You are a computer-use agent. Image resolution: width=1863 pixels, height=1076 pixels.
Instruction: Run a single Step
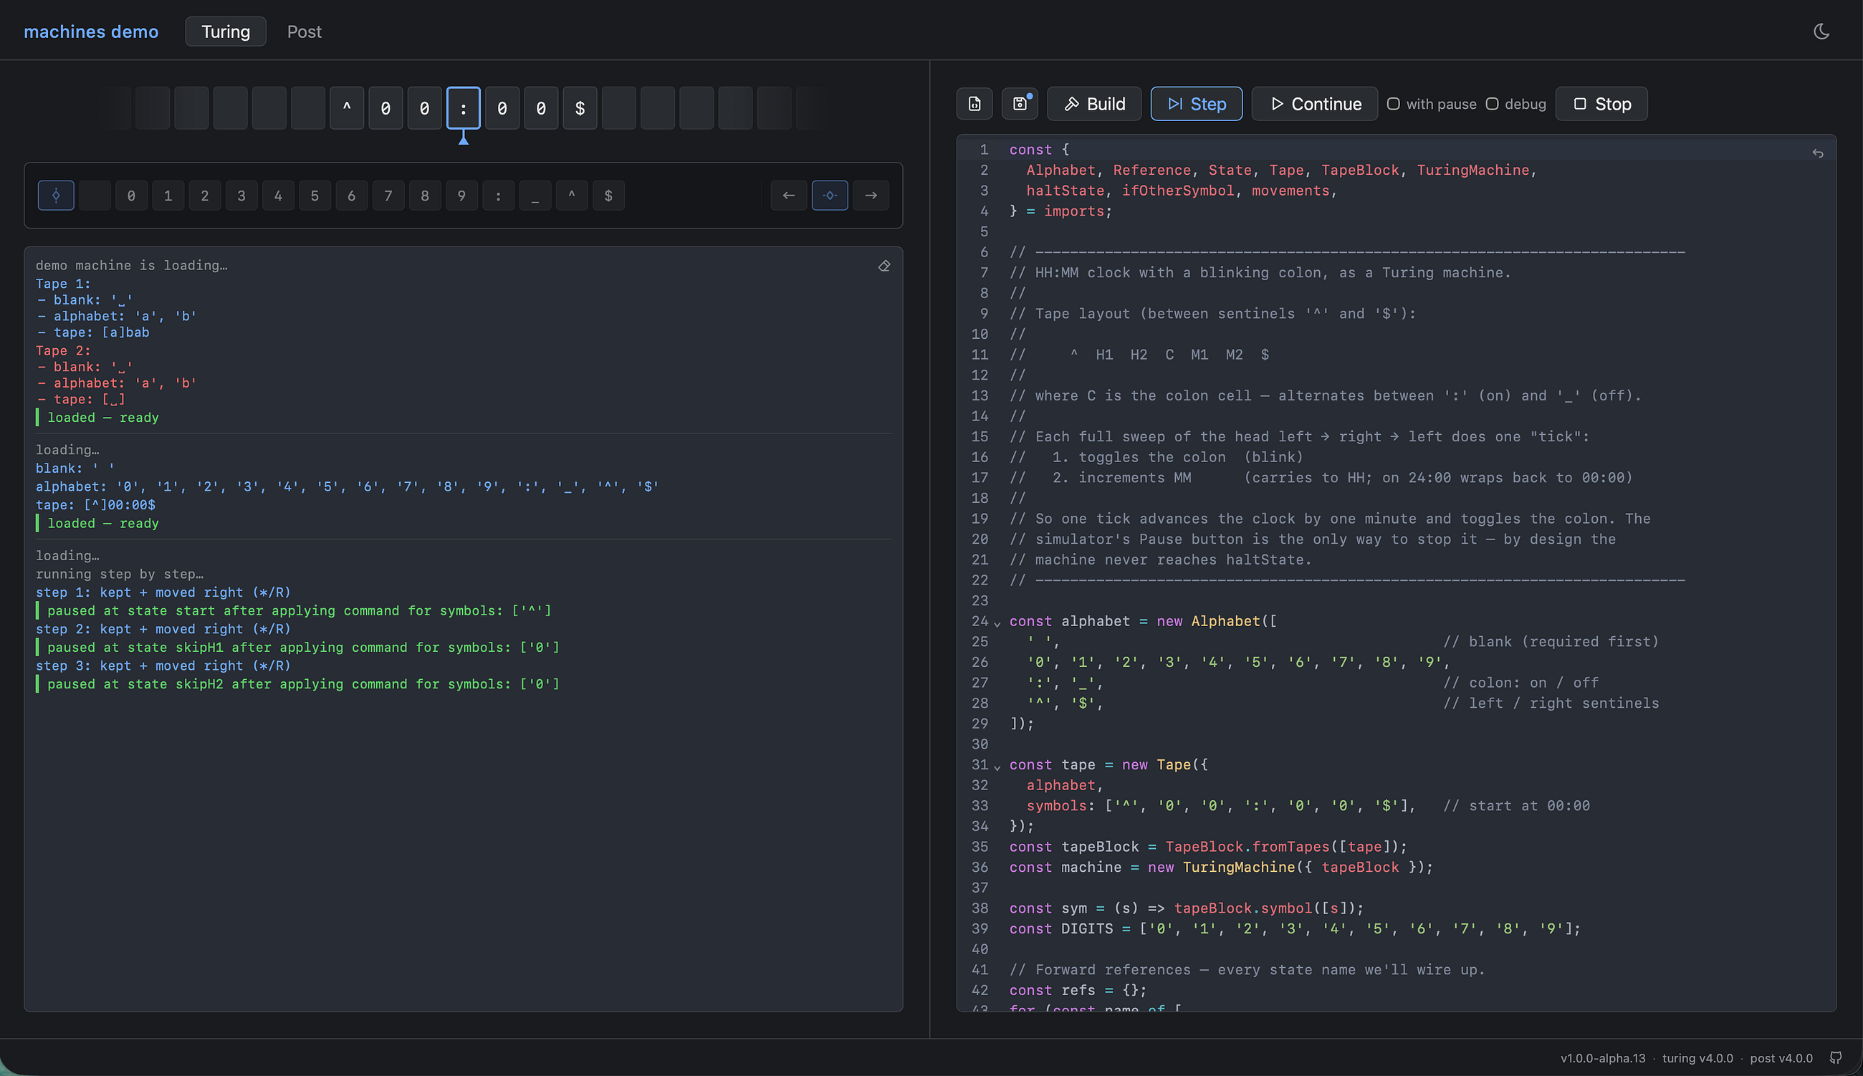[1197, 104]
